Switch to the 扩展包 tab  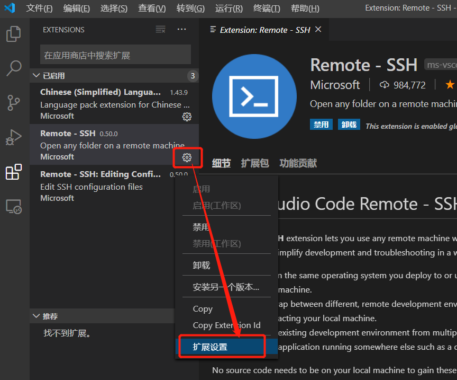(x=255, y=163)
